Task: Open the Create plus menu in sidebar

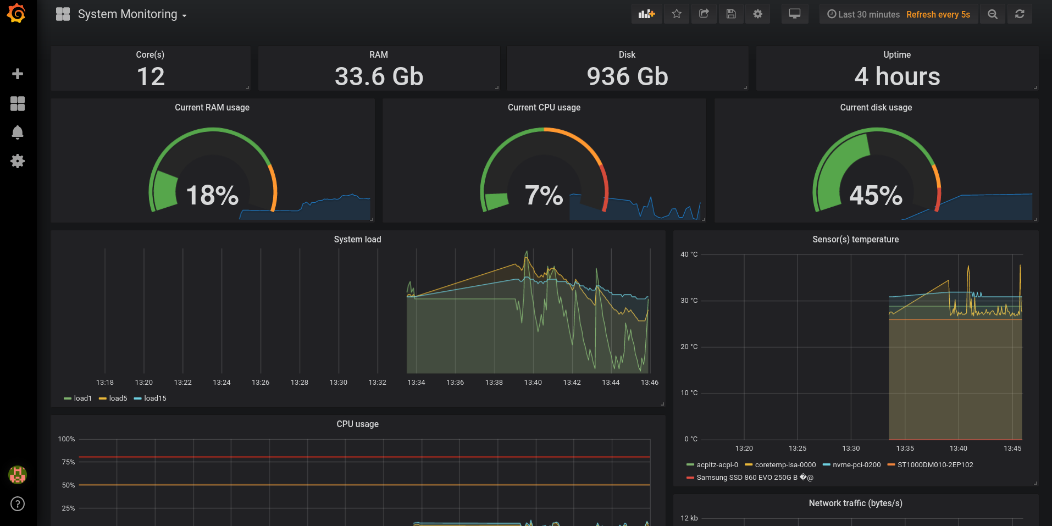Action: (x=18, y=74)
